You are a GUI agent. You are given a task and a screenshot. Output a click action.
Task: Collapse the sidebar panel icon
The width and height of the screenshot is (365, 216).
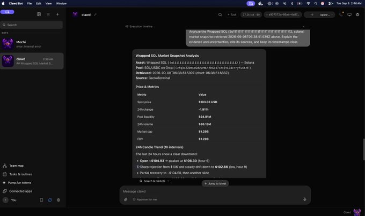click(39, 14)
